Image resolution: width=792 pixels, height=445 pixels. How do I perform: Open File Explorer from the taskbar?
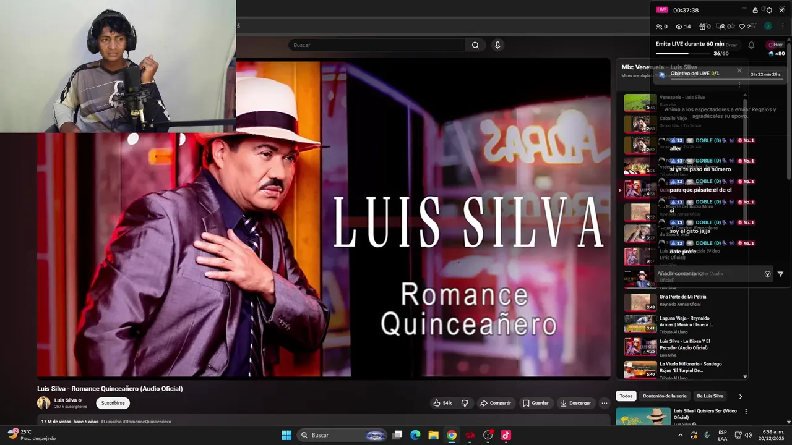point(434,435)
